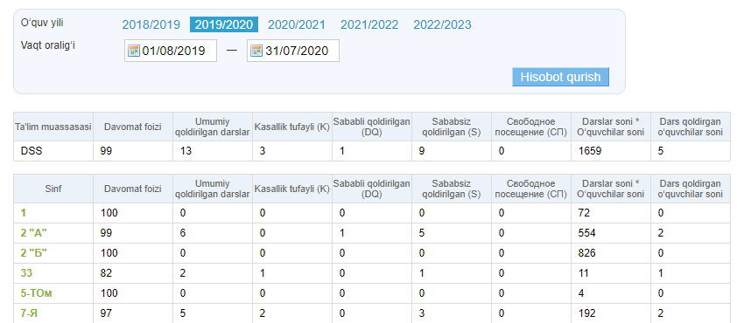Click the 192 value in 7-Я row

(586, 313)
